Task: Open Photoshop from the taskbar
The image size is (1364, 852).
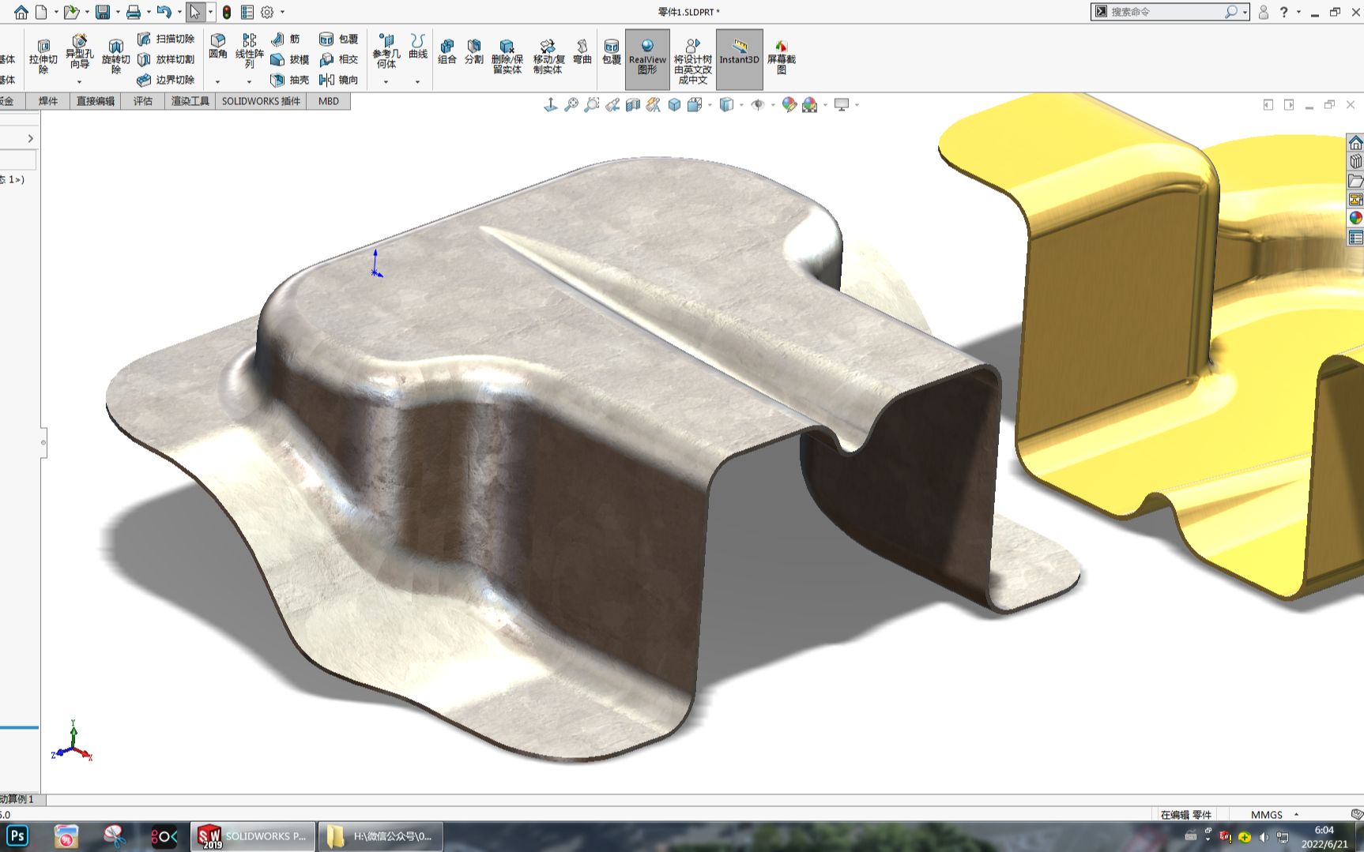Action: click(17, 836)
